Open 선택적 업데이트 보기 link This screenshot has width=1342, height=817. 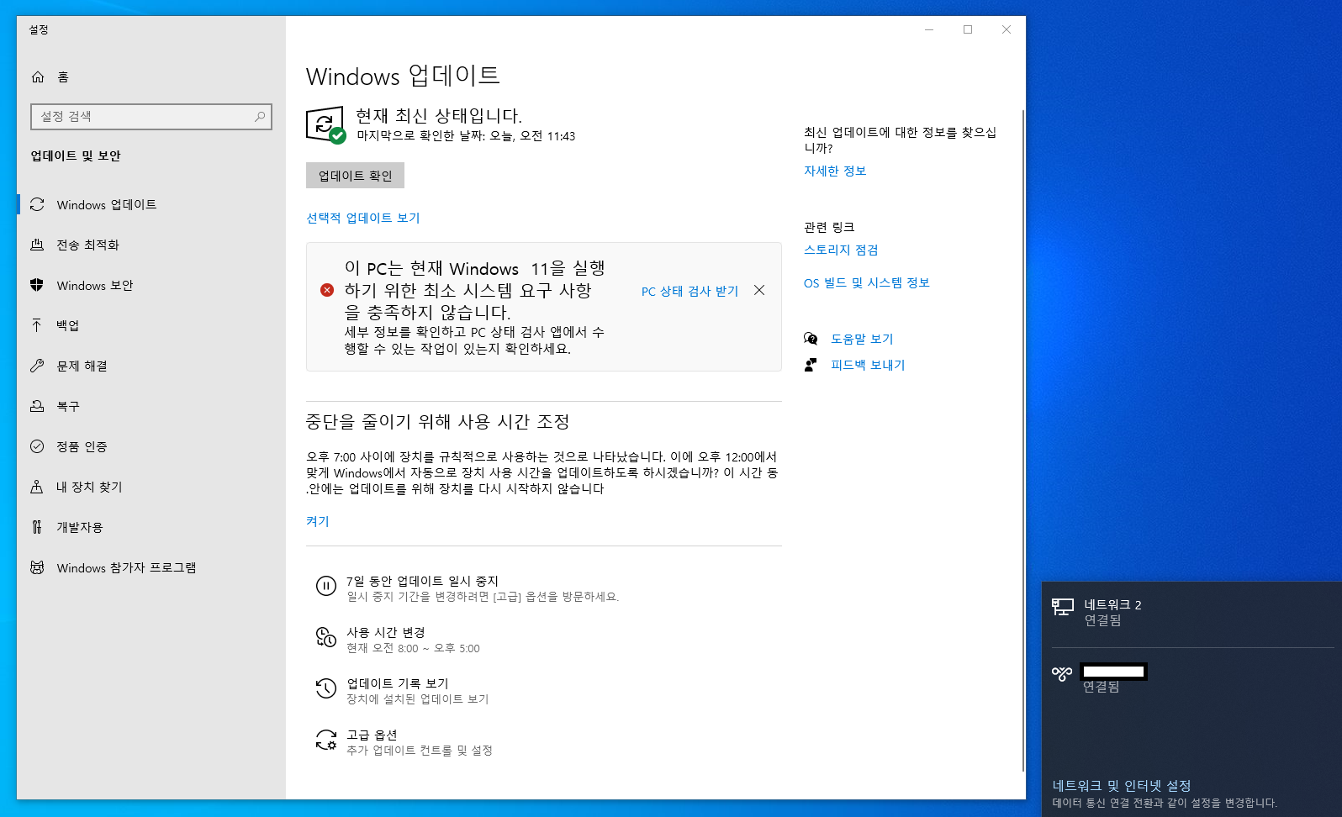pyautogui.click(x=363, y=218)
